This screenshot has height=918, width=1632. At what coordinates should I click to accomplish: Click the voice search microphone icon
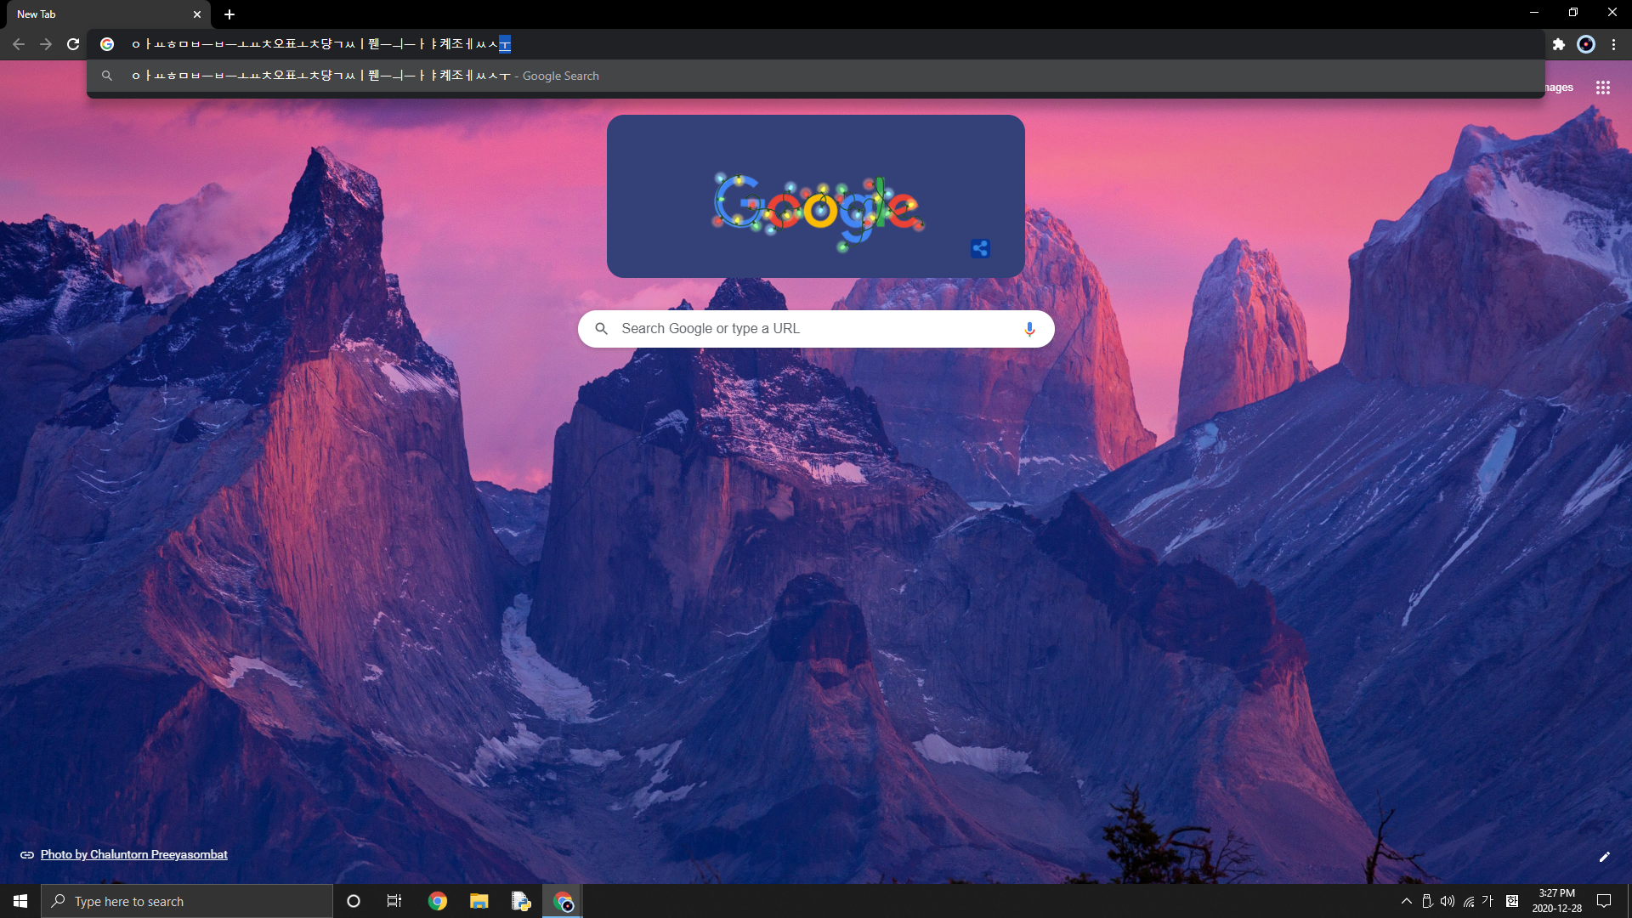1028,329
